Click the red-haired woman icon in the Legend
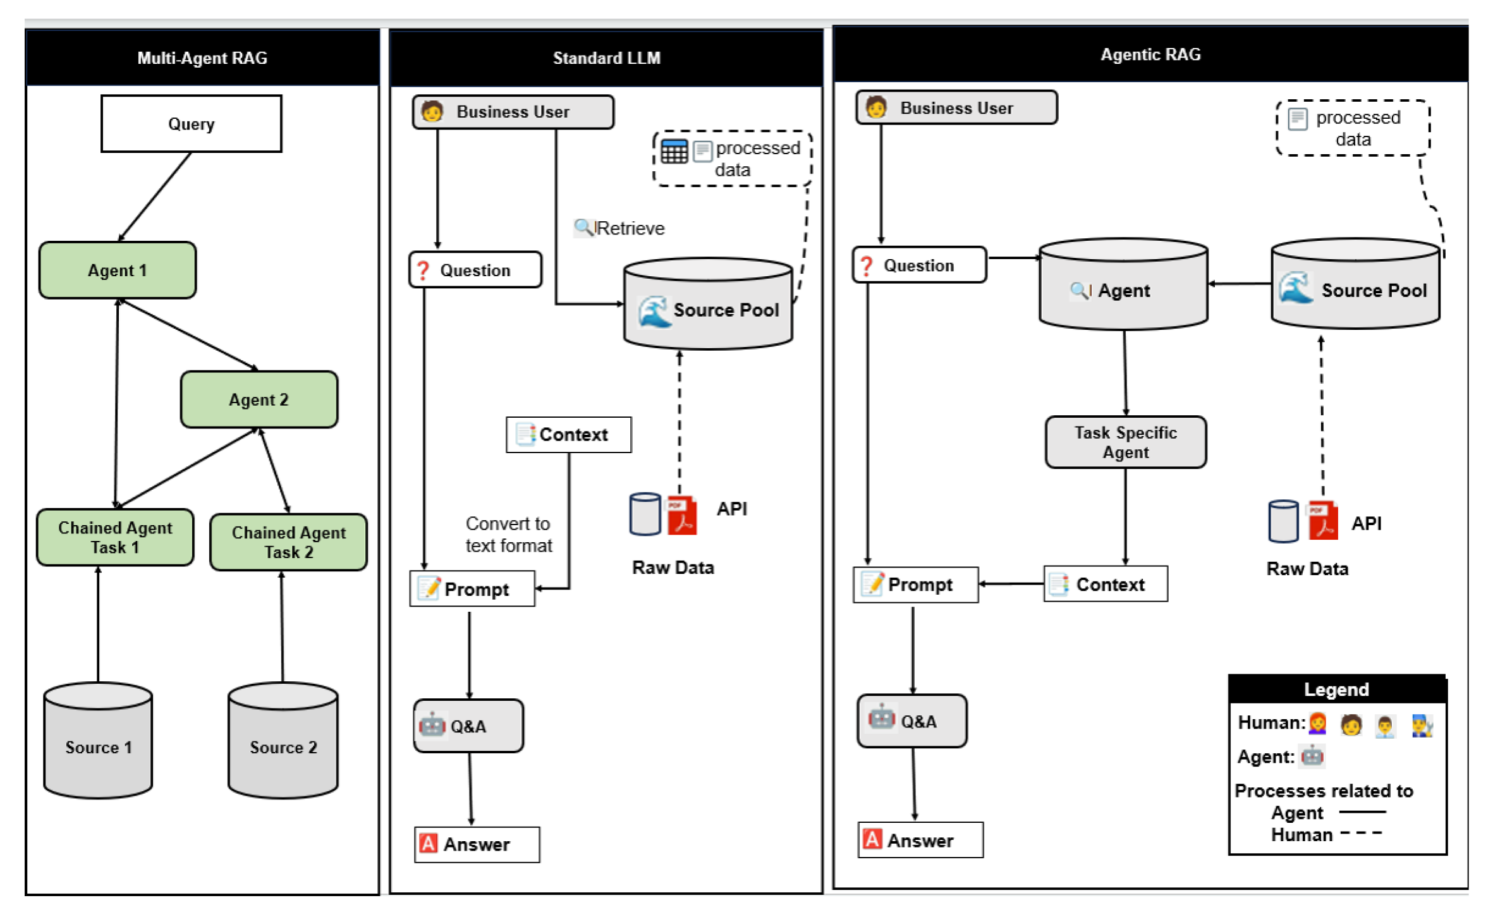This screenshot has width=1493, height=917. coord(1317,724)
